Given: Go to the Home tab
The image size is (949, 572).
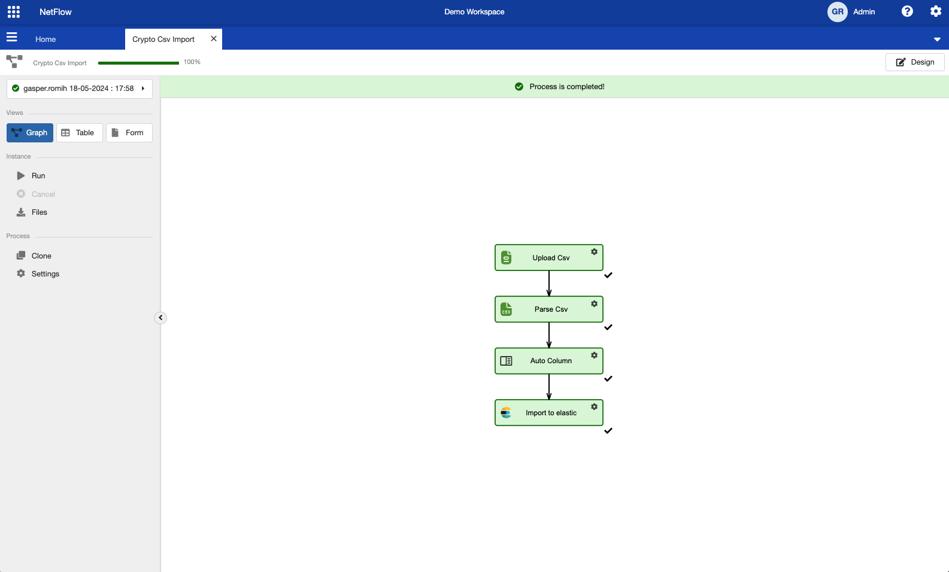Looking at the screenshot, I should coord(46,39).
